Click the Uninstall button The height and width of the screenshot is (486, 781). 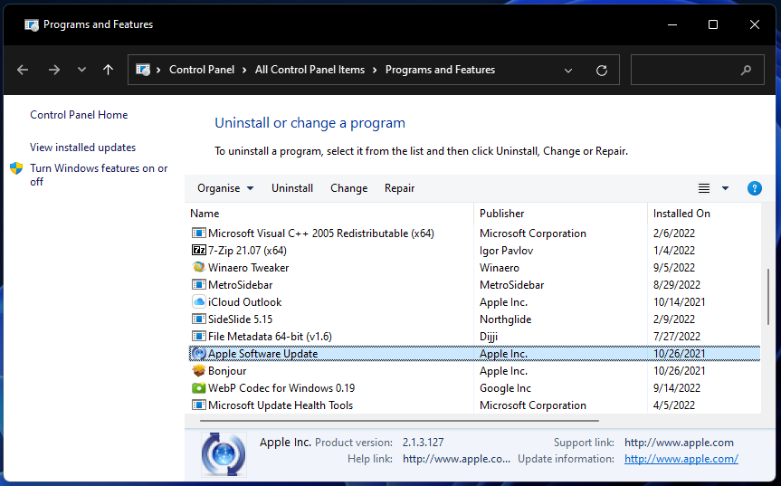point(292,188)
